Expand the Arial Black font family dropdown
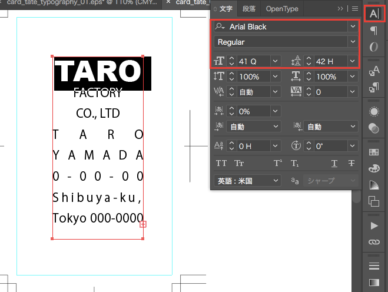The width and height of the screenshot is (388, 292). coord(352,26)
